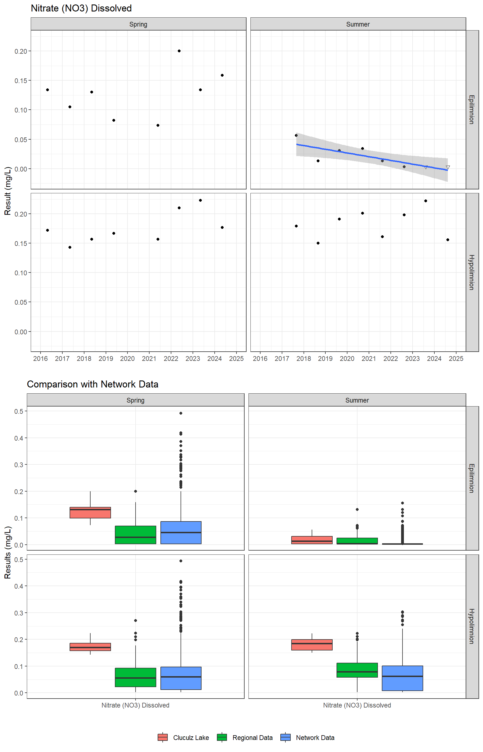The height and width of the screenshot is (752, 483).
Task: Click the blue Network box in summer hypolimnion
Action: click(402, 678)
